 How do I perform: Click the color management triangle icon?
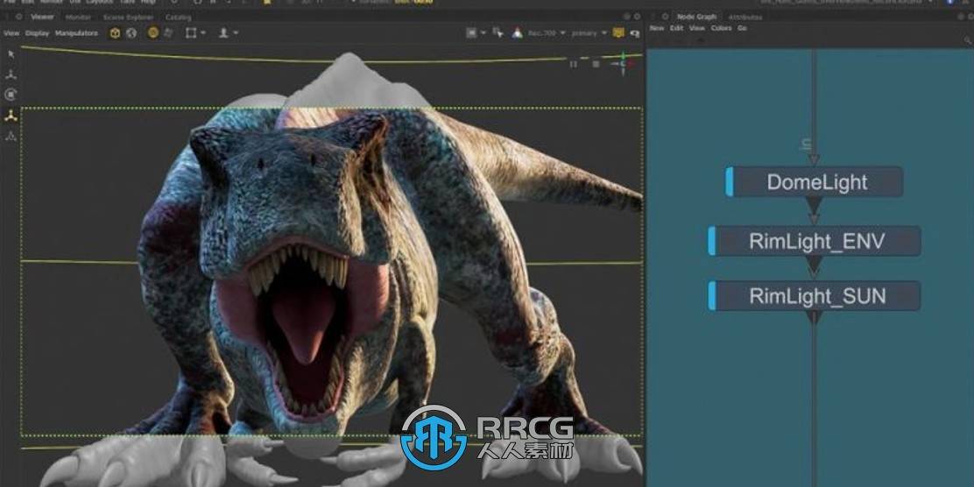pyautogui.click(x=518, y=33)
